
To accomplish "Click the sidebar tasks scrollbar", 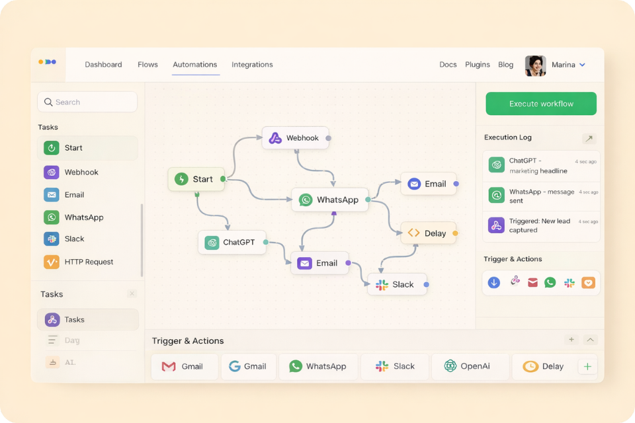I will [142, 239].
